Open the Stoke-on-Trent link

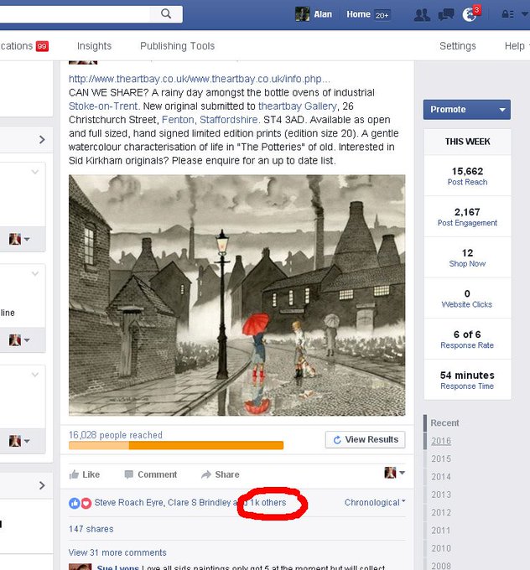click(104, 106)
